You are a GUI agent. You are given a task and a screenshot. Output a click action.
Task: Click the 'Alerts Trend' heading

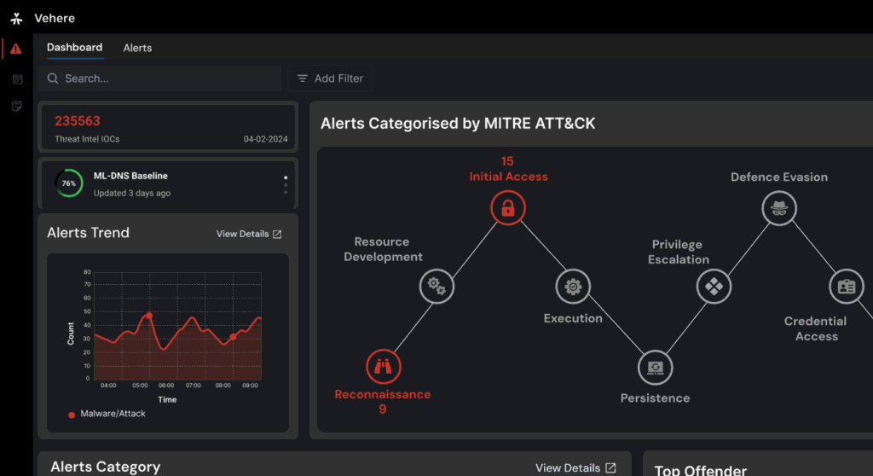click(x=88, y=233)
